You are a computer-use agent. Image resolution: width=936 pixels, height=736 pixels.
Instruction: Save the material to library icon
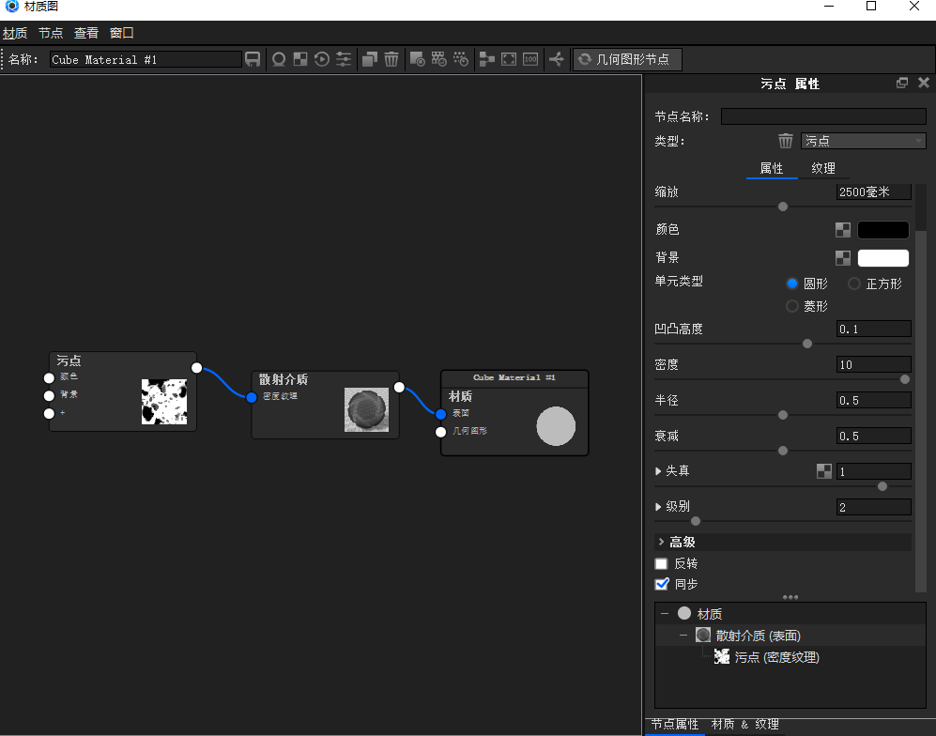point(253,59)
